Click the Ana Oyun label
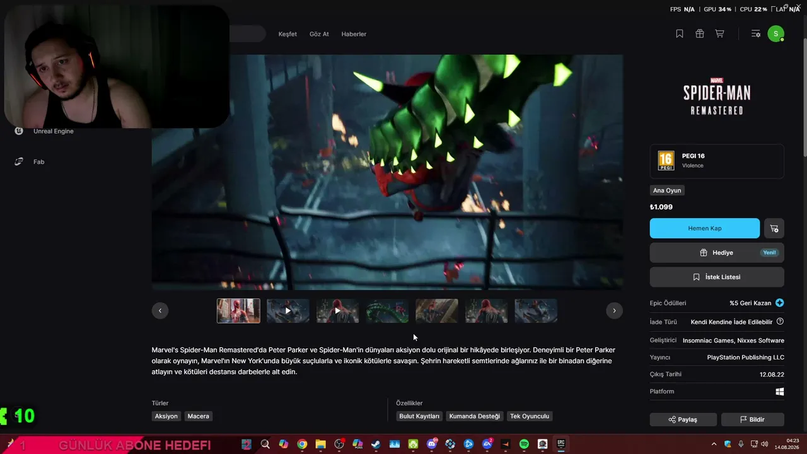 (667, 190)
